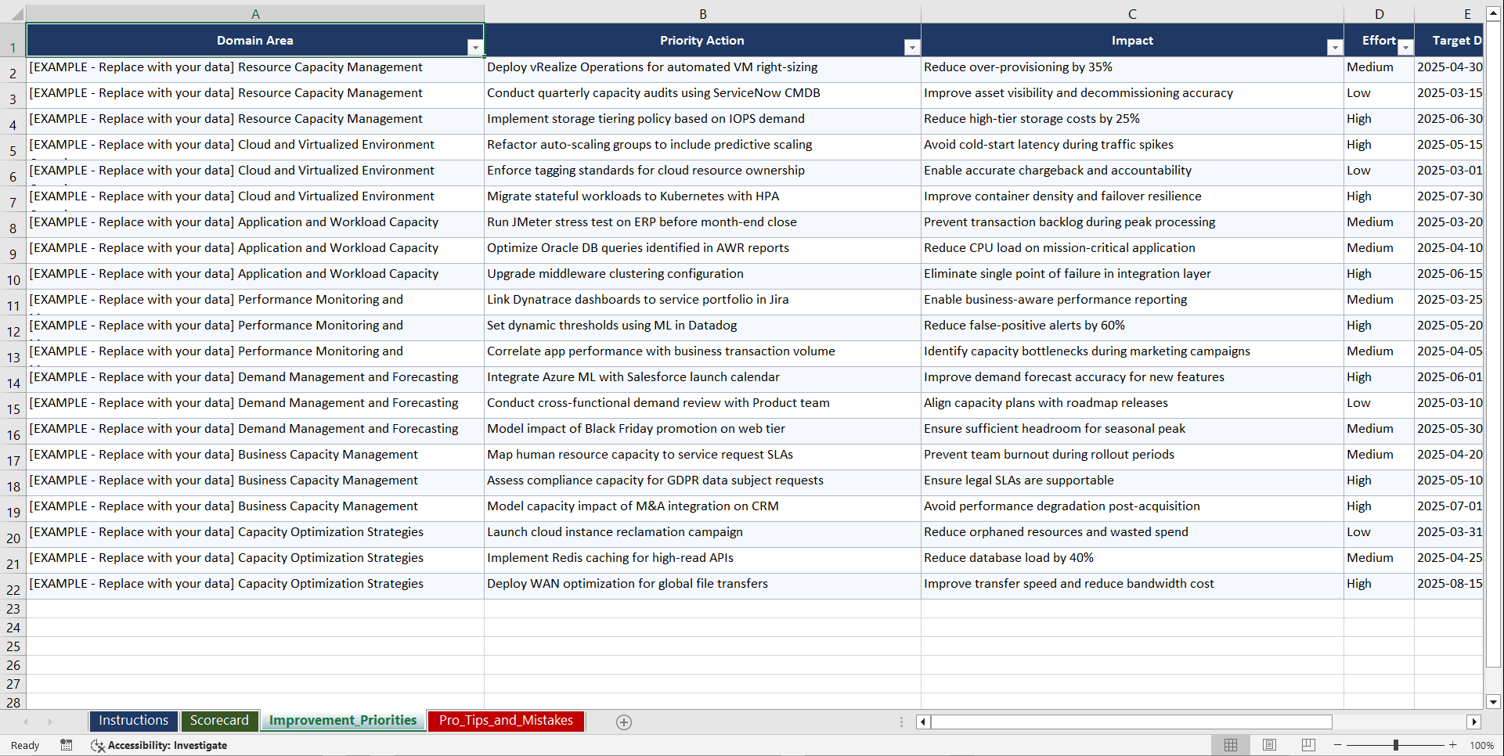
Task: Click the Zoom In plus icon
Action: click(1452, 745)
